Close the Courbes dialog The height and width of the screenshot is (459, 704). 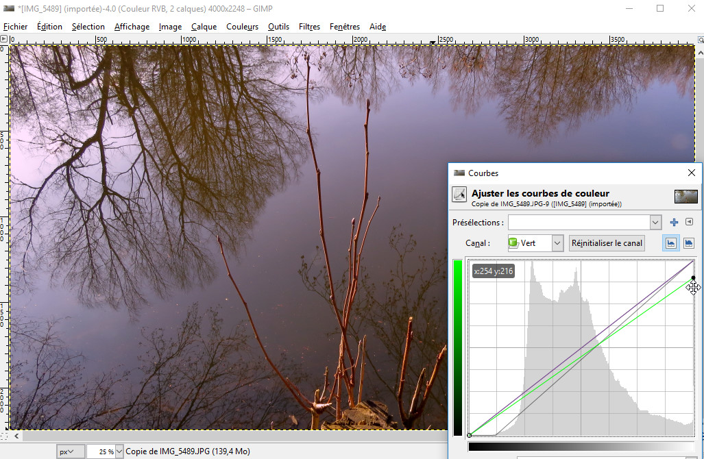tap(691, 173)
